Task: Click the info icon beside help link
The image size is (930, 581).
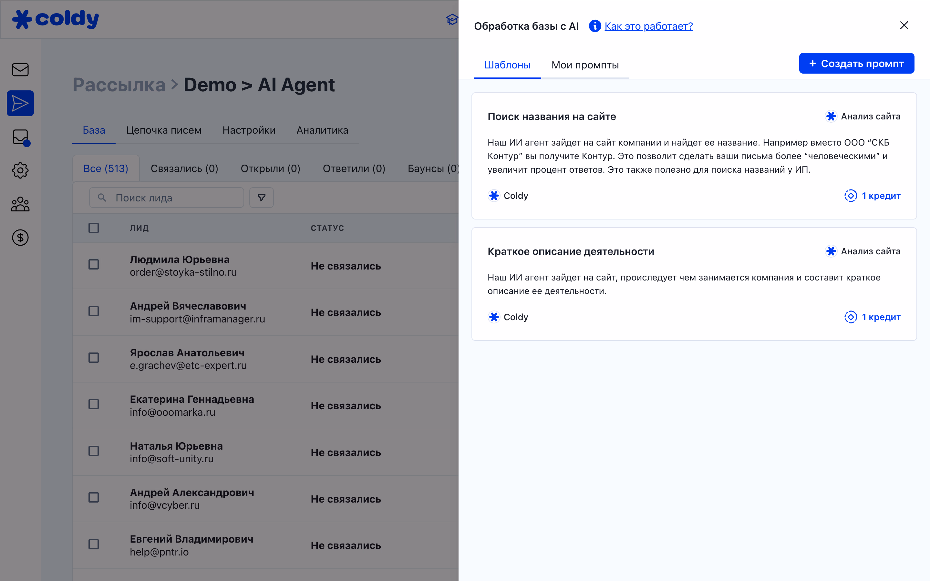Action: [594, 26]
